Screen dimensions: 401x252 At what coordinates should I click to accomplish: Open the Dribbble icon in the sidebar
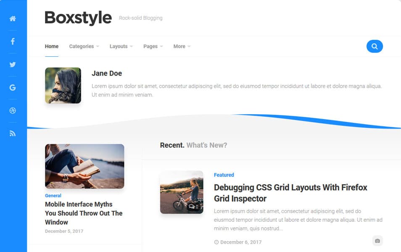click(13, 110)
